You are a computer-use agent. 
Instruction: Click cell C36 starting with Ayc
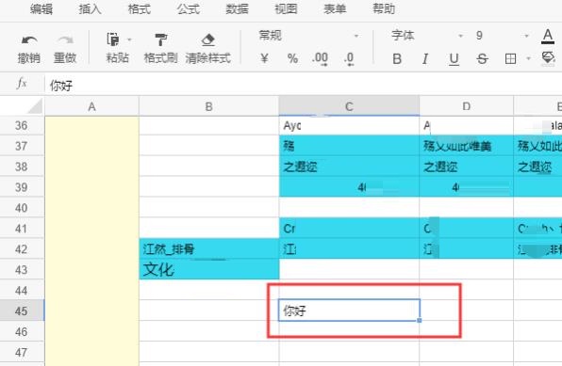point(349,125)
